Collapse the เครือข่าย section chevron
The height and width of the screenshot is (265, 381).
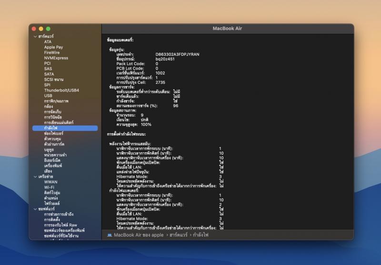click(35, 177)
